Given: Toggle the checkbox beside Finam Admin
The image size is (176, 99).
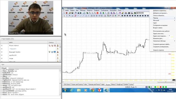Looking at the screenshot, I should [2, 46].
